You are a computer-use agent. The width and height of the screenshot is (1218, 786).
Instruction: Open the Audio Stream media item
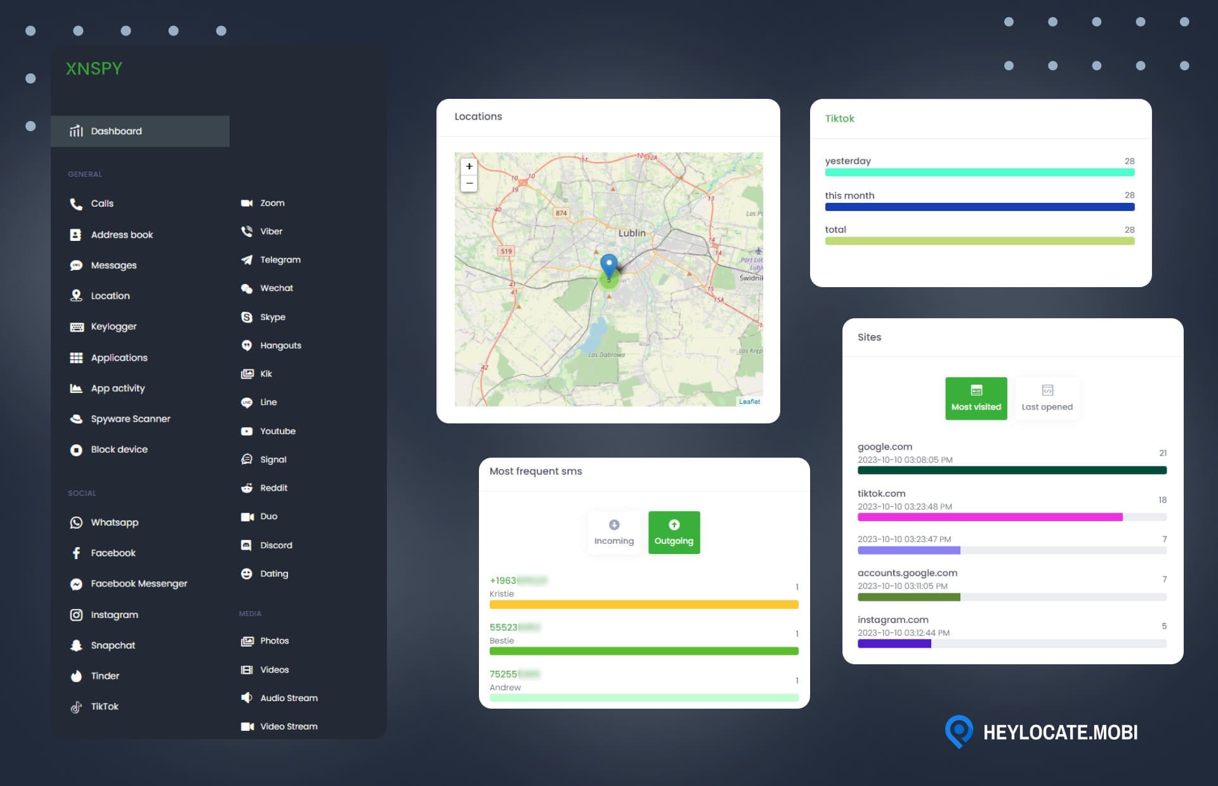point(279,698)
